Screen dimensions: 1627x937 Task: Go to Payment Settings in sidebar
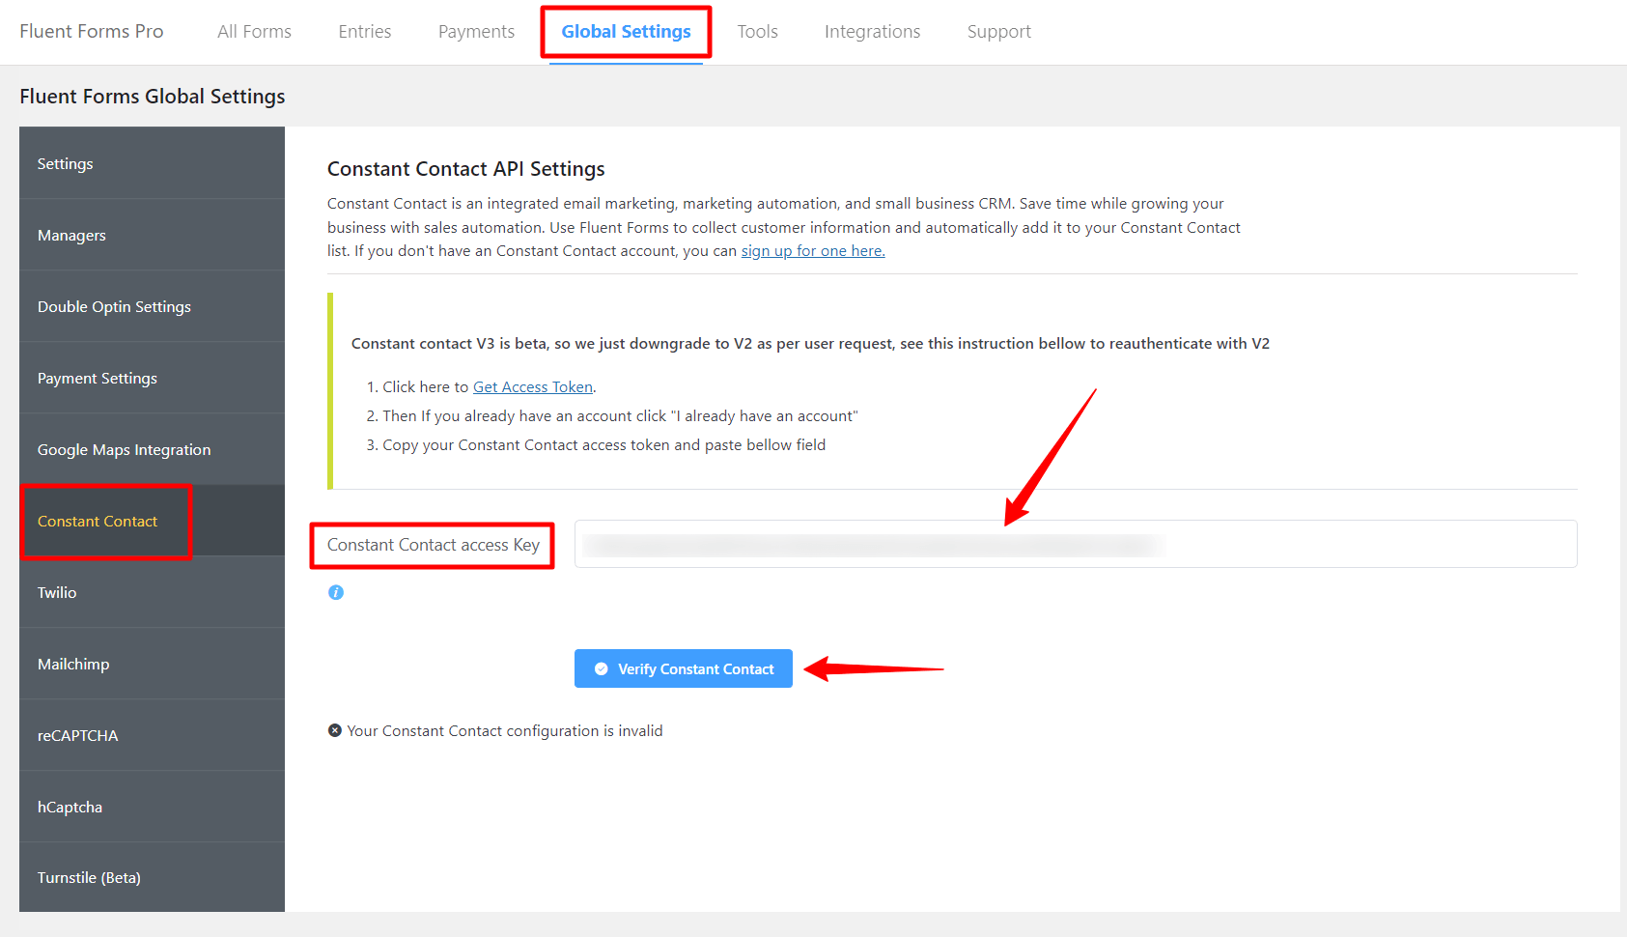tap(97, 379)
